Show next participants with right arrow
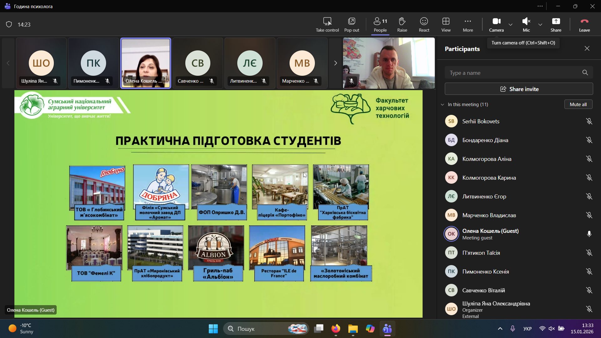The image size is (601, 338). pos(335,63)
